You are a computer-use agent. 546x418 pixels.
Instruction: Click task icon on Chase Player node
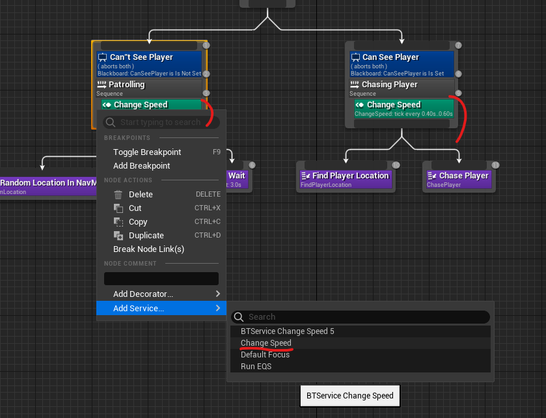point(431,176)
